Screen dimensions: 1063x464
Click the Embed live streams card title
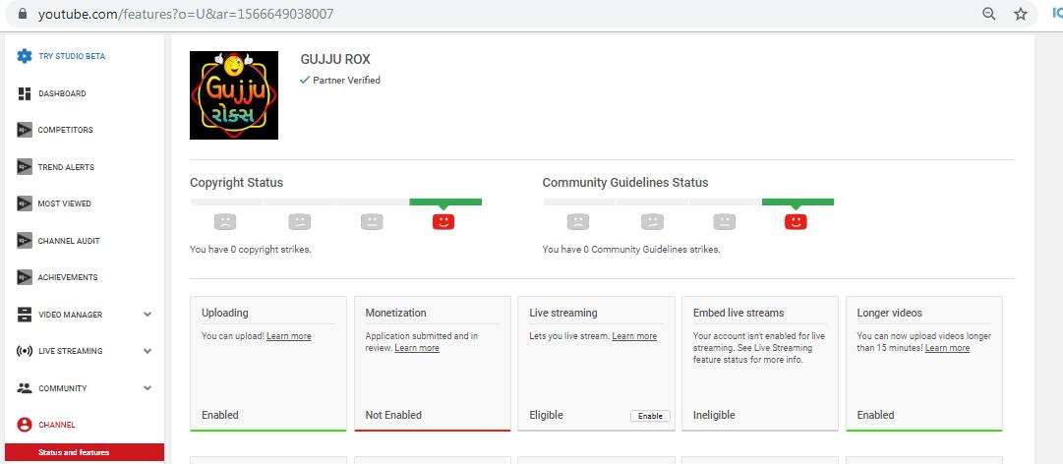pos(738,313)
